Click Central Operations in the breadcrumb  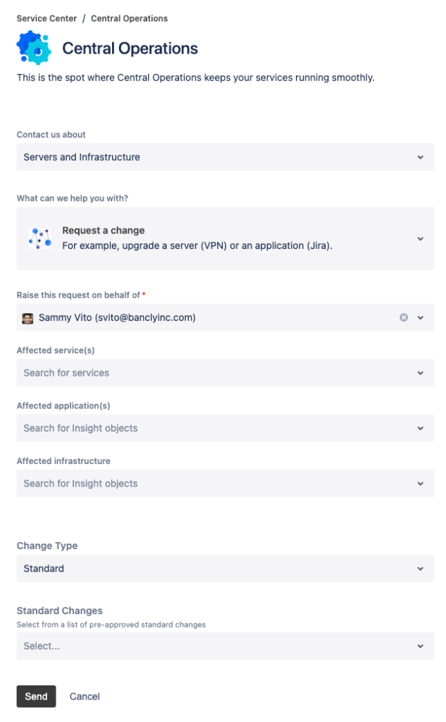pos(129,18)
